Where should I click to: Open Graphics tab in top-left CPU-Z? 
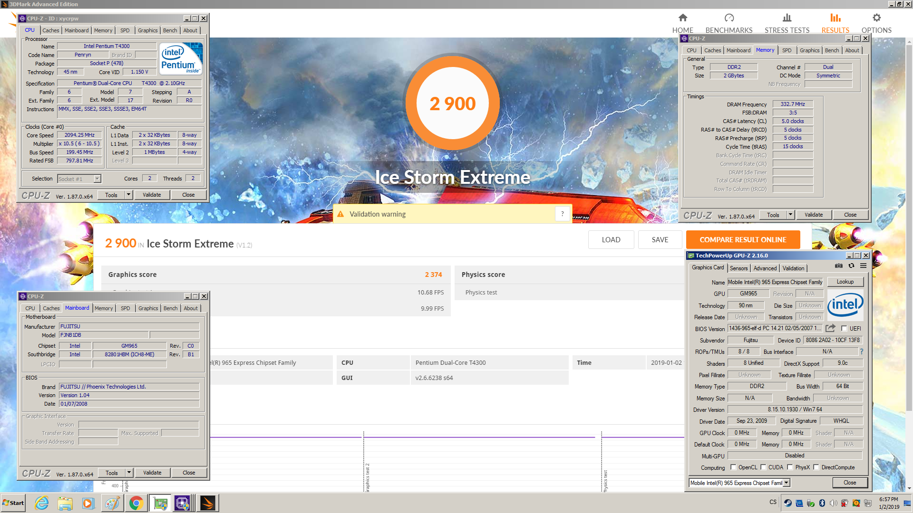pyautogui.click(x=147, y=30)
